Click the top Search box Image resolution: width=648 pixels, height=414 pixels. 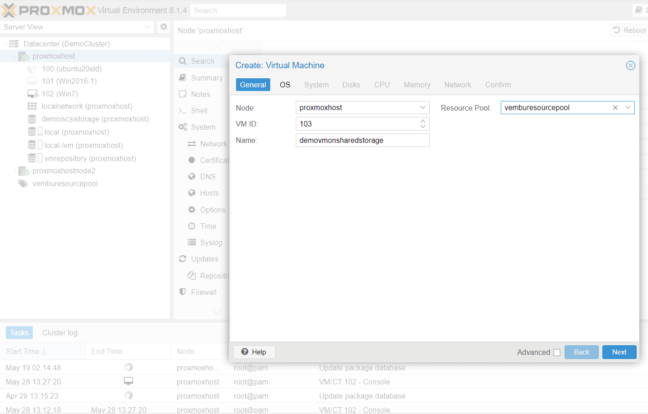(238, 10)
